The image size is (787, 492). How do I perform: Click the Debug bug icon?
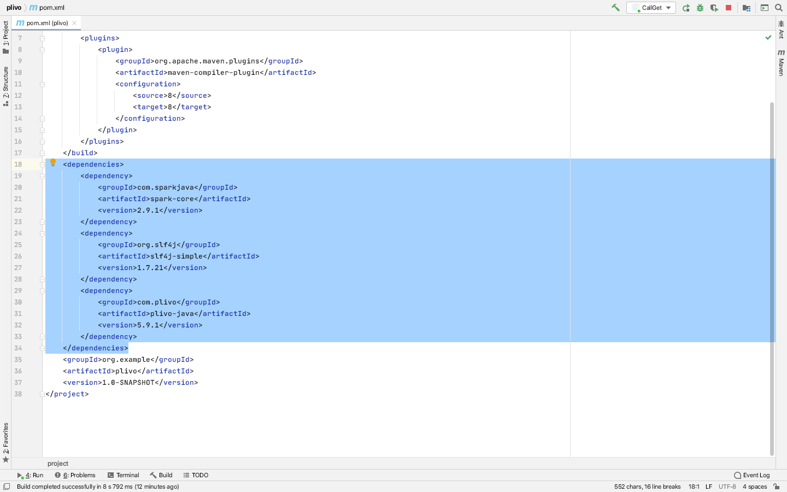[700, 8]
